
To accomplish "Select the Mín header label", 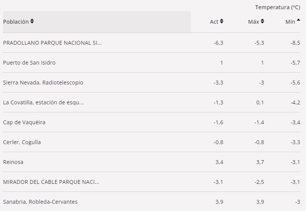I will pyautogui.click(x=290, y=22).
